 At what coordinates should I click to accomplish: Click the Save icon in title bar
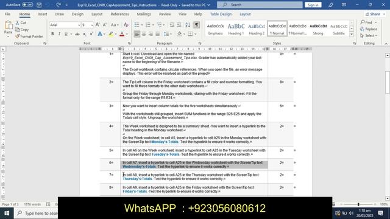tap(39, 5)
